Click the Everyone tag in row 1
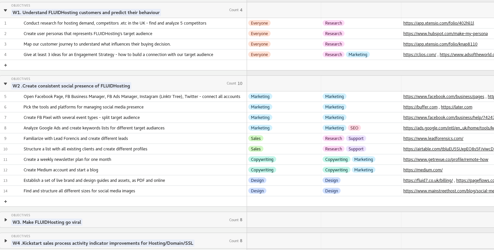The height and width of the screenshot is (250, 494). coord(259,23)
